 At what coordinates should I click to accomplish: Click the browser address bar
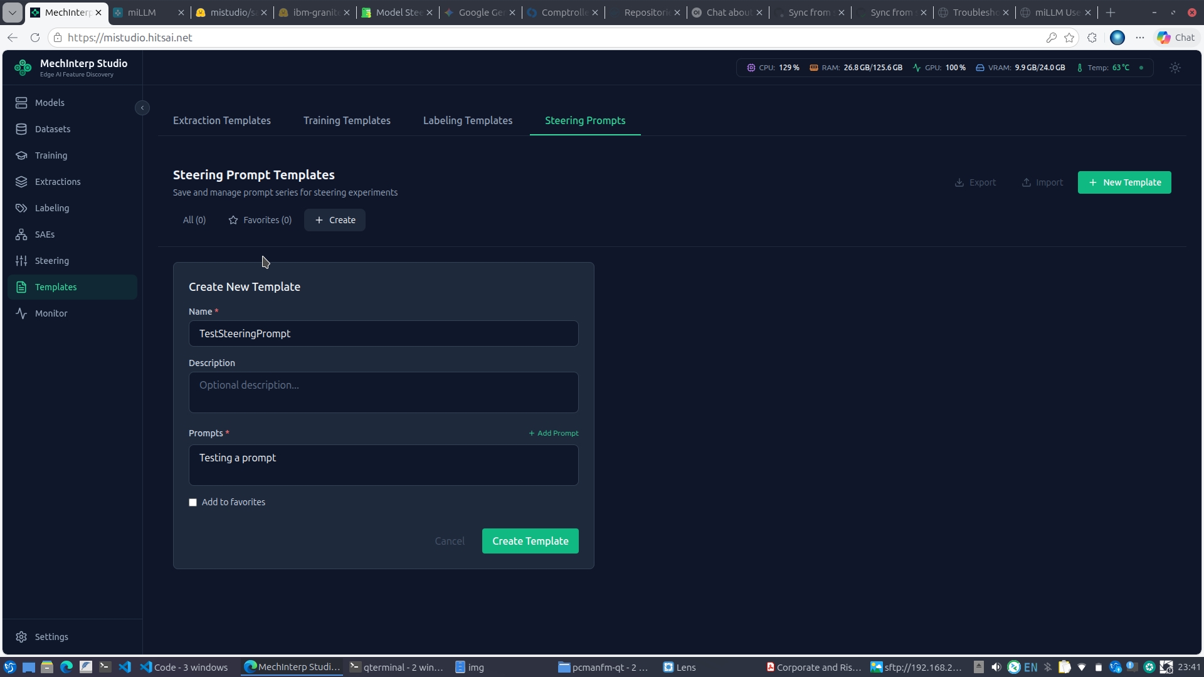click(x=552, y=38)
